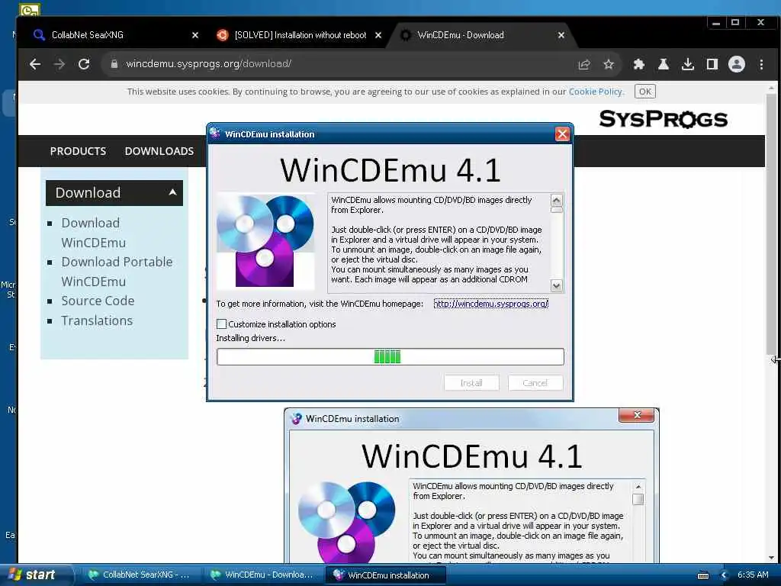Select WinCDEmu installation taskbar item

pyautogui.click(x=386, y=575)
